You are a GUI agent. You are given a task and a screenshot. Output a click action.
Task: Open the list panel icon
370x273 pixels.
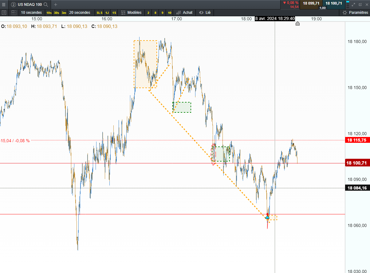(4, 13)
